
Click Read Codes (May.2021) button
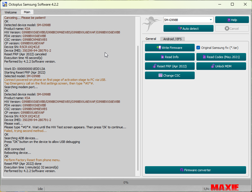(x=221, y=57)
